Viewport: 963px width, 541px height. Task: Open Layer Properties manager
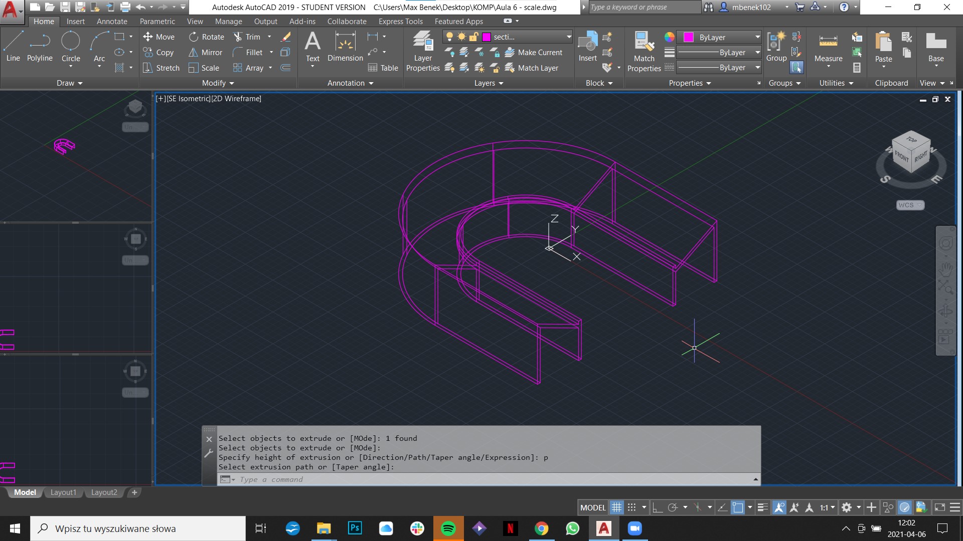tap(423, 51)
